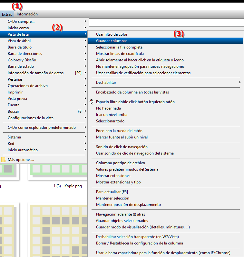Toggle Usar sonido de clic del sistema
This screenshot has height=257, width=244.
[x=166, y=153]
